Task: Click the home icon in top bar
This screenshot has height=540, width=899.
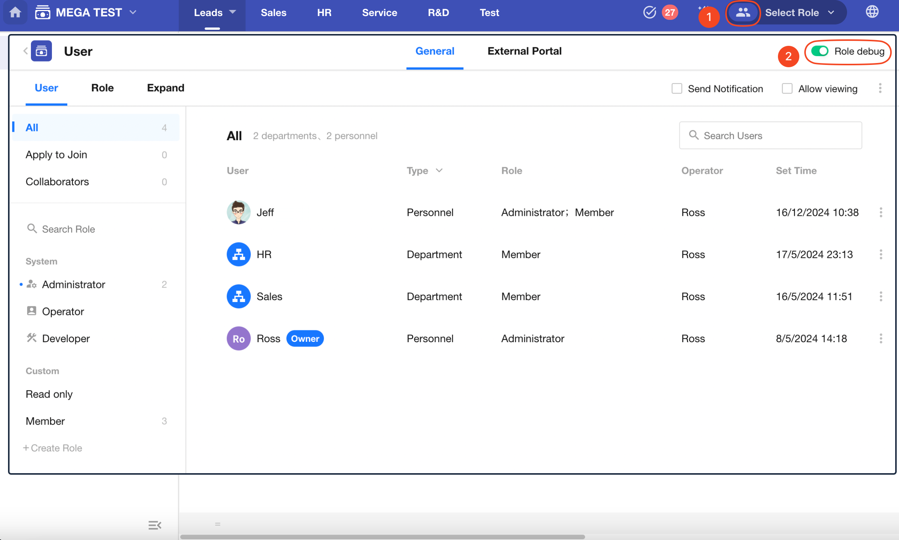Action: [x=15, y=12]
